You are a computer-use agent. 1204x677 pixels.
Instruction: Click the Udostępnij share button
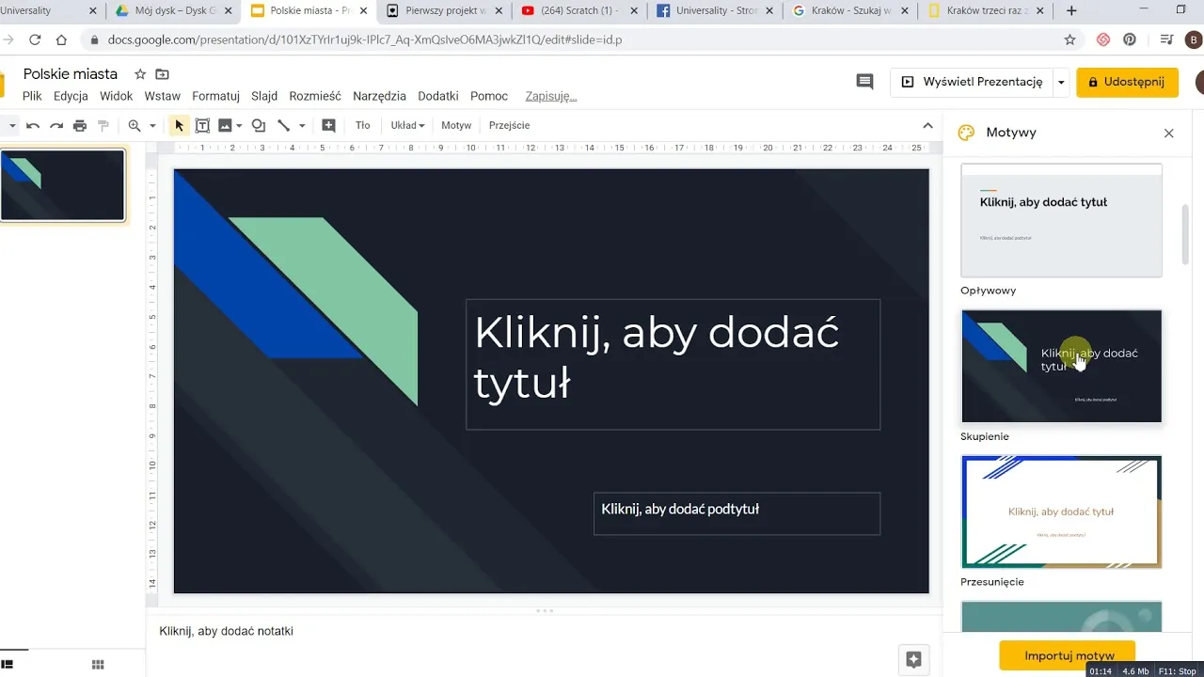point(1127,82)
